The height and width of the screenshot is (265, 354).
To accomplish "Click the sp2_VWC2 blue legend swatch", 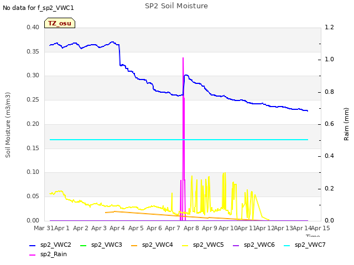I will tap(33, 245).
